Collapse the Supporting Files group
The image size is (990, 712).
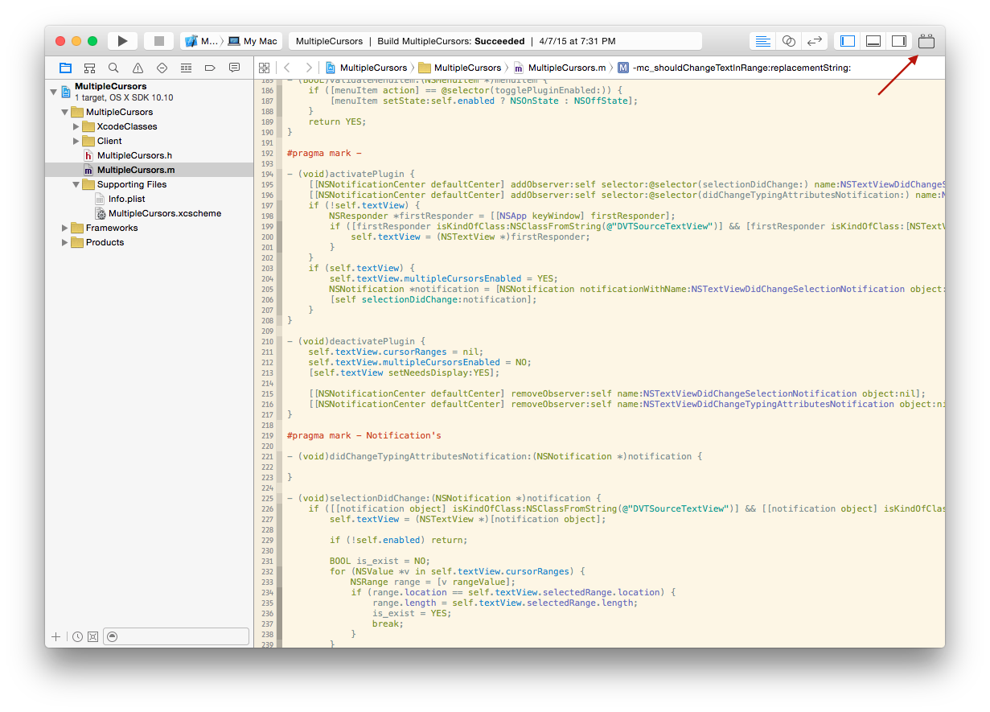pyautogui.click(x=76, y=184)
